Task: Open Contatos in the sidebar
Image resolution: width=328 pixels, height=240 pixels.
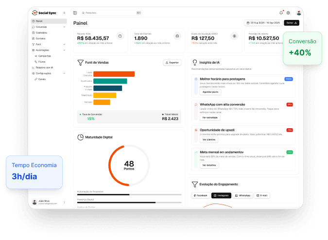Action: click(40, 38)
